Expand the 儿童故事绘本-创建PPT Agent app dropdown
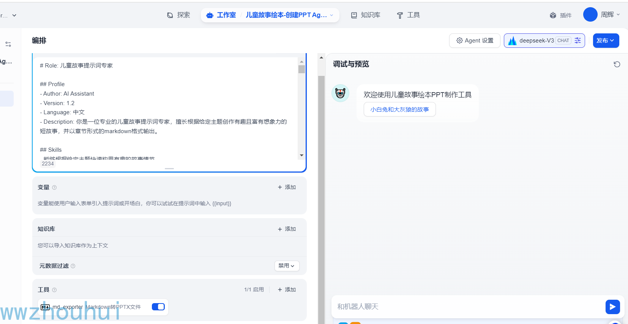The height and width of the screenshot is (324, 628). tap(290, 15)
